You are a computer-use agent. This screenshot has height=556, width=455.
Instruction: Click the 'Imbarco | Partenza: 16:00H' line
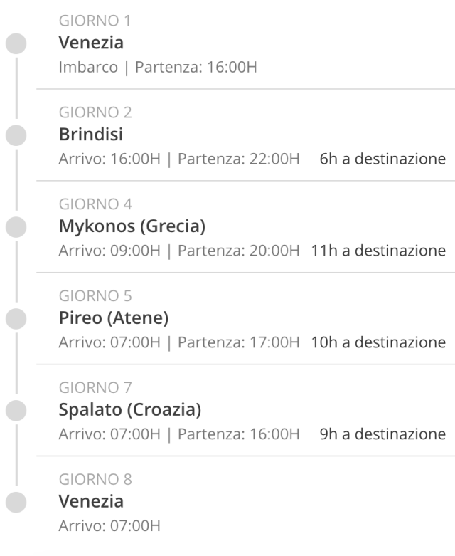tap(158, 67)
